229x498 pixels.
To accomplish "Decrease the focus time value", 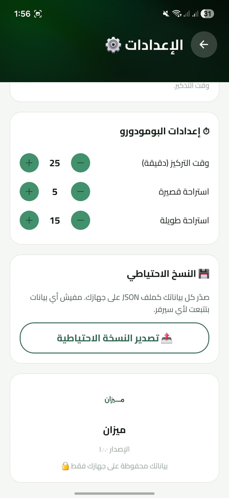I will [81, 163].
